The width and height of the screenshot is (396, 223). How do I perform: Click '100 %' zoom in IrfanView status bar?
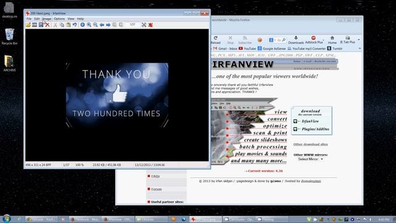click(x=80, y=165)
